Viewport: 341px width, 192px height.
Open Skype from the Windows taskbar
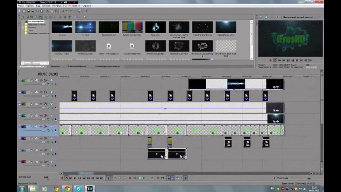(x=78, y=189)
